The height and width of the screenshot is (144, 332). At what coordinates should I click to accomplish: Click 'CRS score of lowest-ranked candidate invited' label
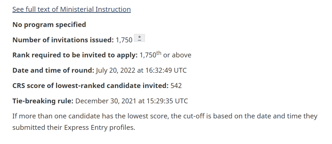tap(90, 86)
